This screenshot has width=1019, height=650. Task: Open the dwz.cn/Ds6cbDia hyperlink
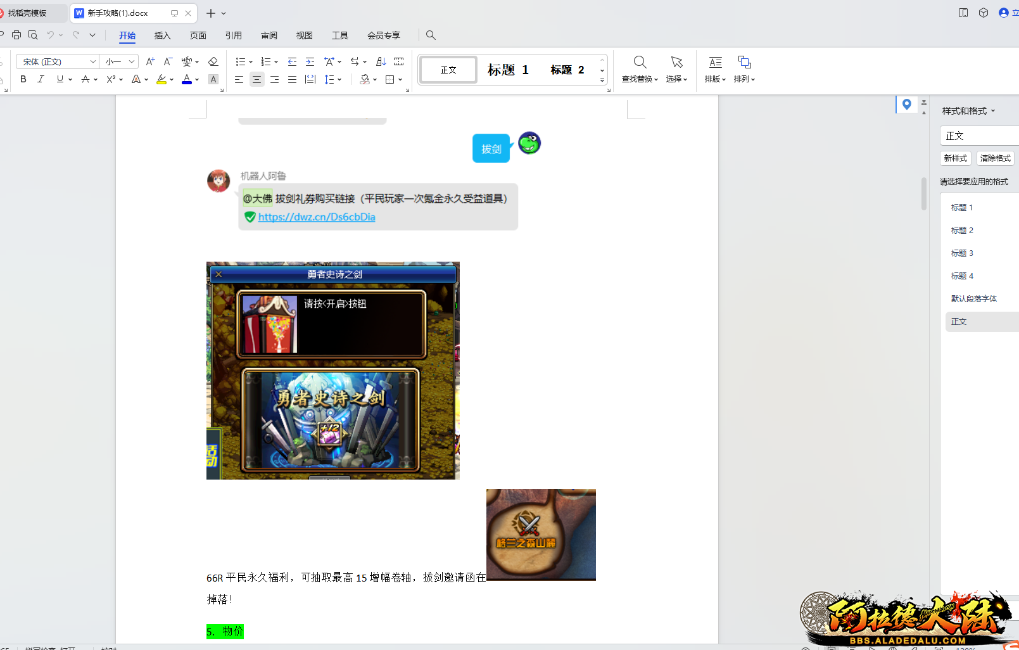[317, 217]
